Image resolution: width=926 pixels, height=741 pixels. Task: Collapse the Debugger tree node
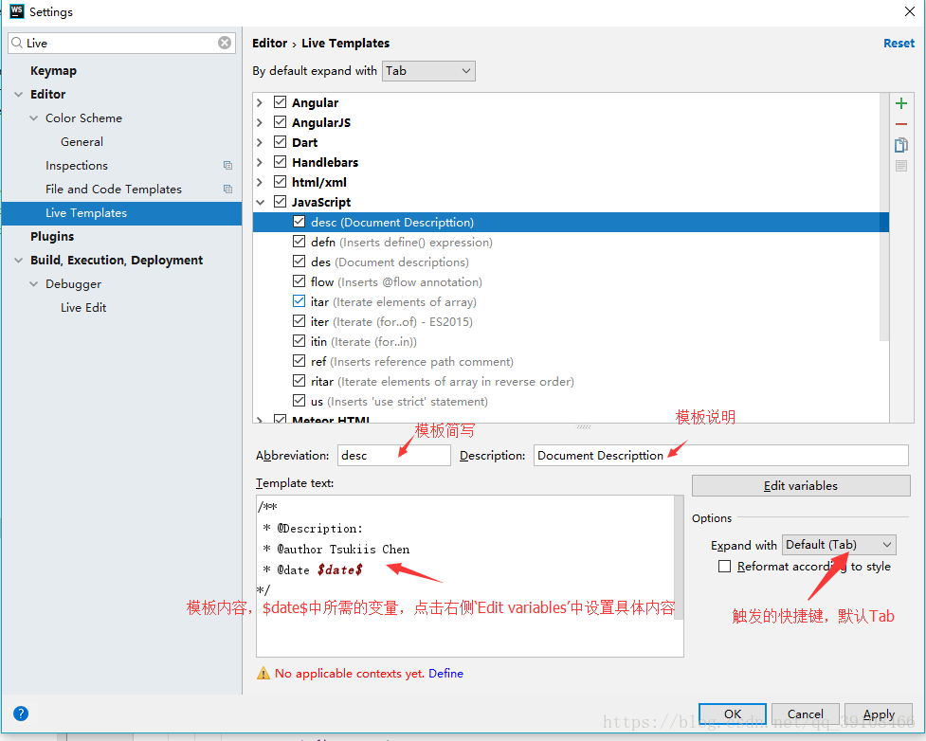point(34,284)
